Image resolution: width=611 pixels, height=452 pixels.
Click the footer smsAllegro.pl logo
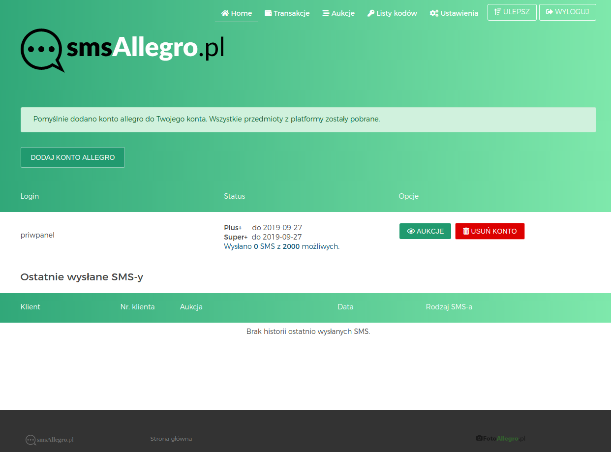50,440
